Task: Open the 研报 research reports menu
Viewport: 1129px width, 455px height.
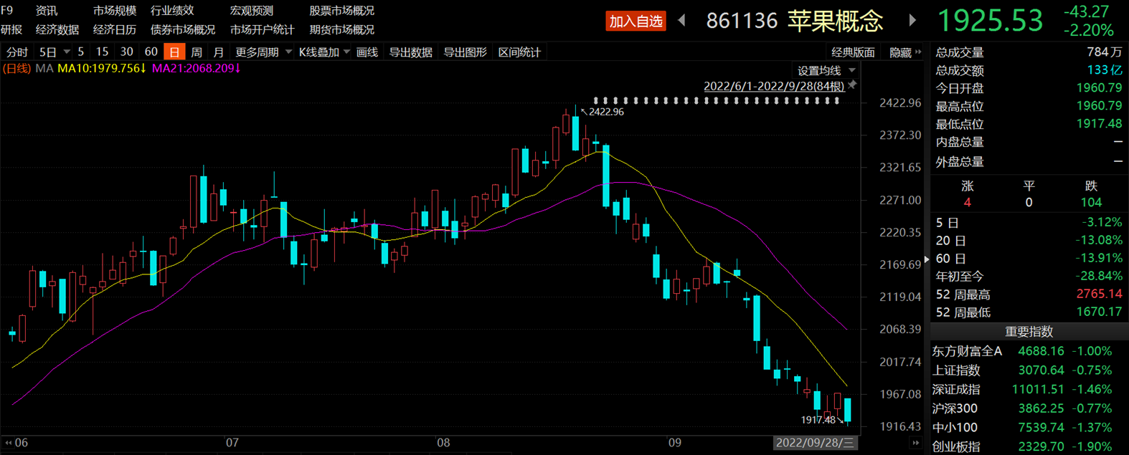Action: (x=11, y=29)
